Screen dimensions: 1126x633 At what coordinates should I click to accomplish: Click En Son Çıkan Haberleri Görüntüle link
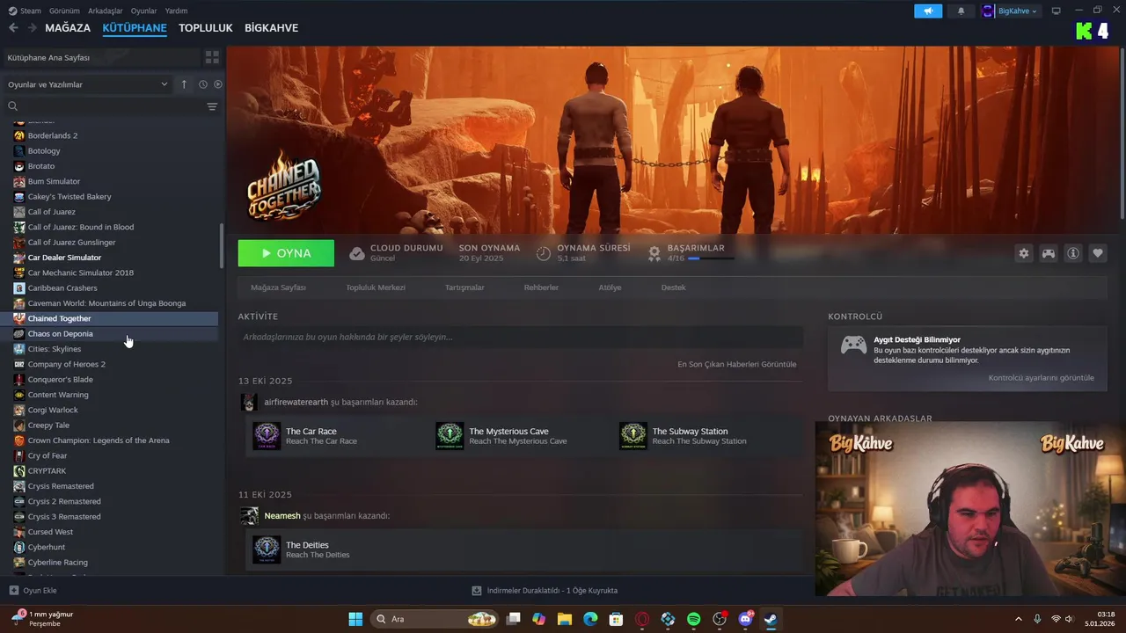[737, 364]
